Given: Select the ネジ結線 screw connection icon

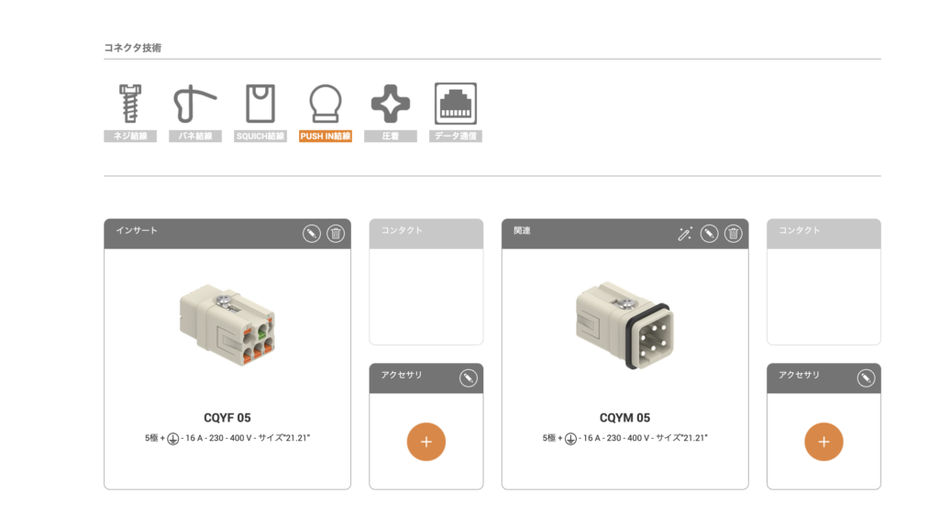Looking at the screenshot, I should click(x=130, y=113).
